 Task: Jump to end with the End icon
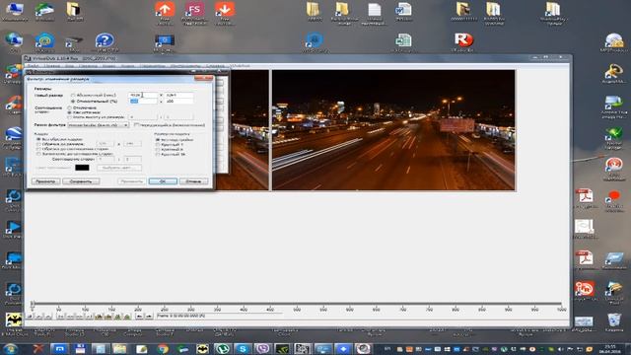tap(89, 317)
